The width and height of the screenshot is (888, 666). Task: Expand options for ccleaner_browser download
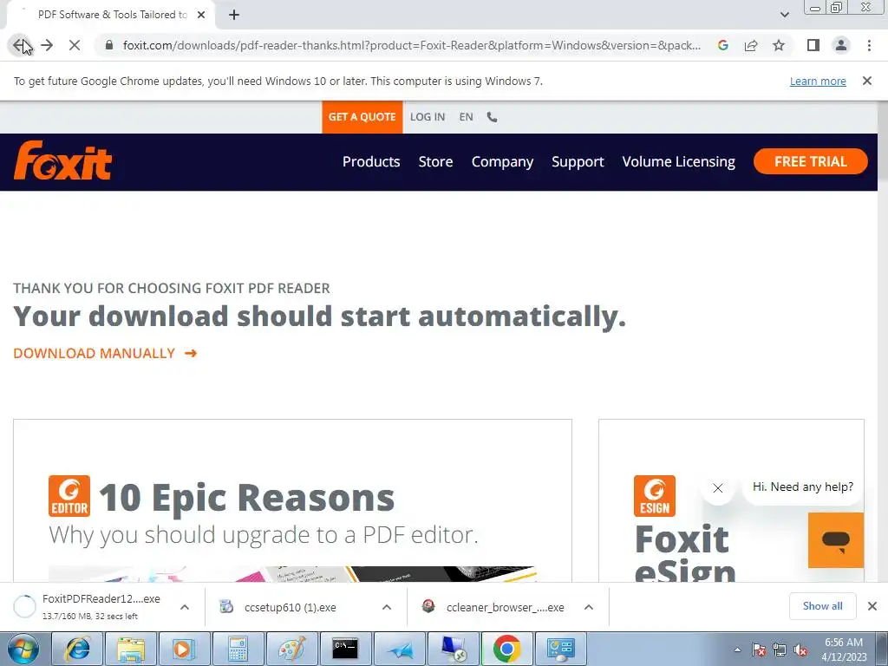point(589,607)
